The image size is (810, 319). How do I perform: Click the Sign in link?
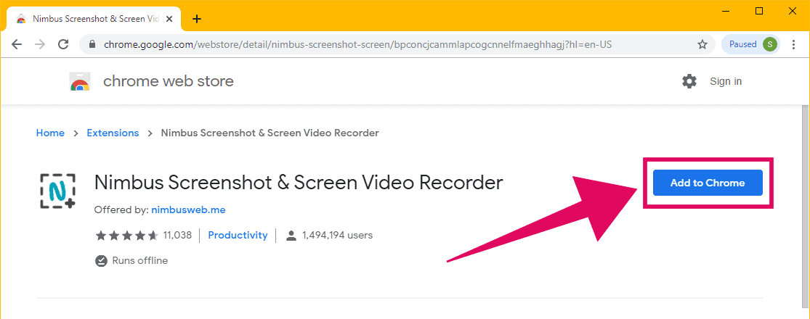[726, 81]
